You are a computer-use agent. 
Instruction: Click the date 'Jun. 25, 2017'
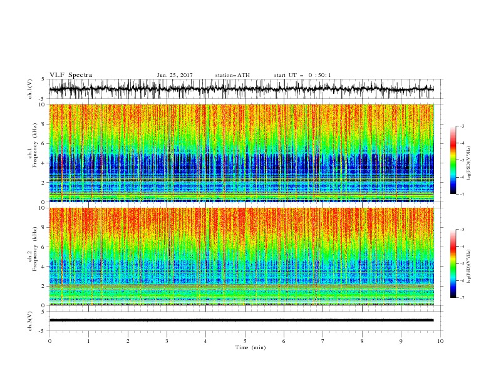[175, 75]
